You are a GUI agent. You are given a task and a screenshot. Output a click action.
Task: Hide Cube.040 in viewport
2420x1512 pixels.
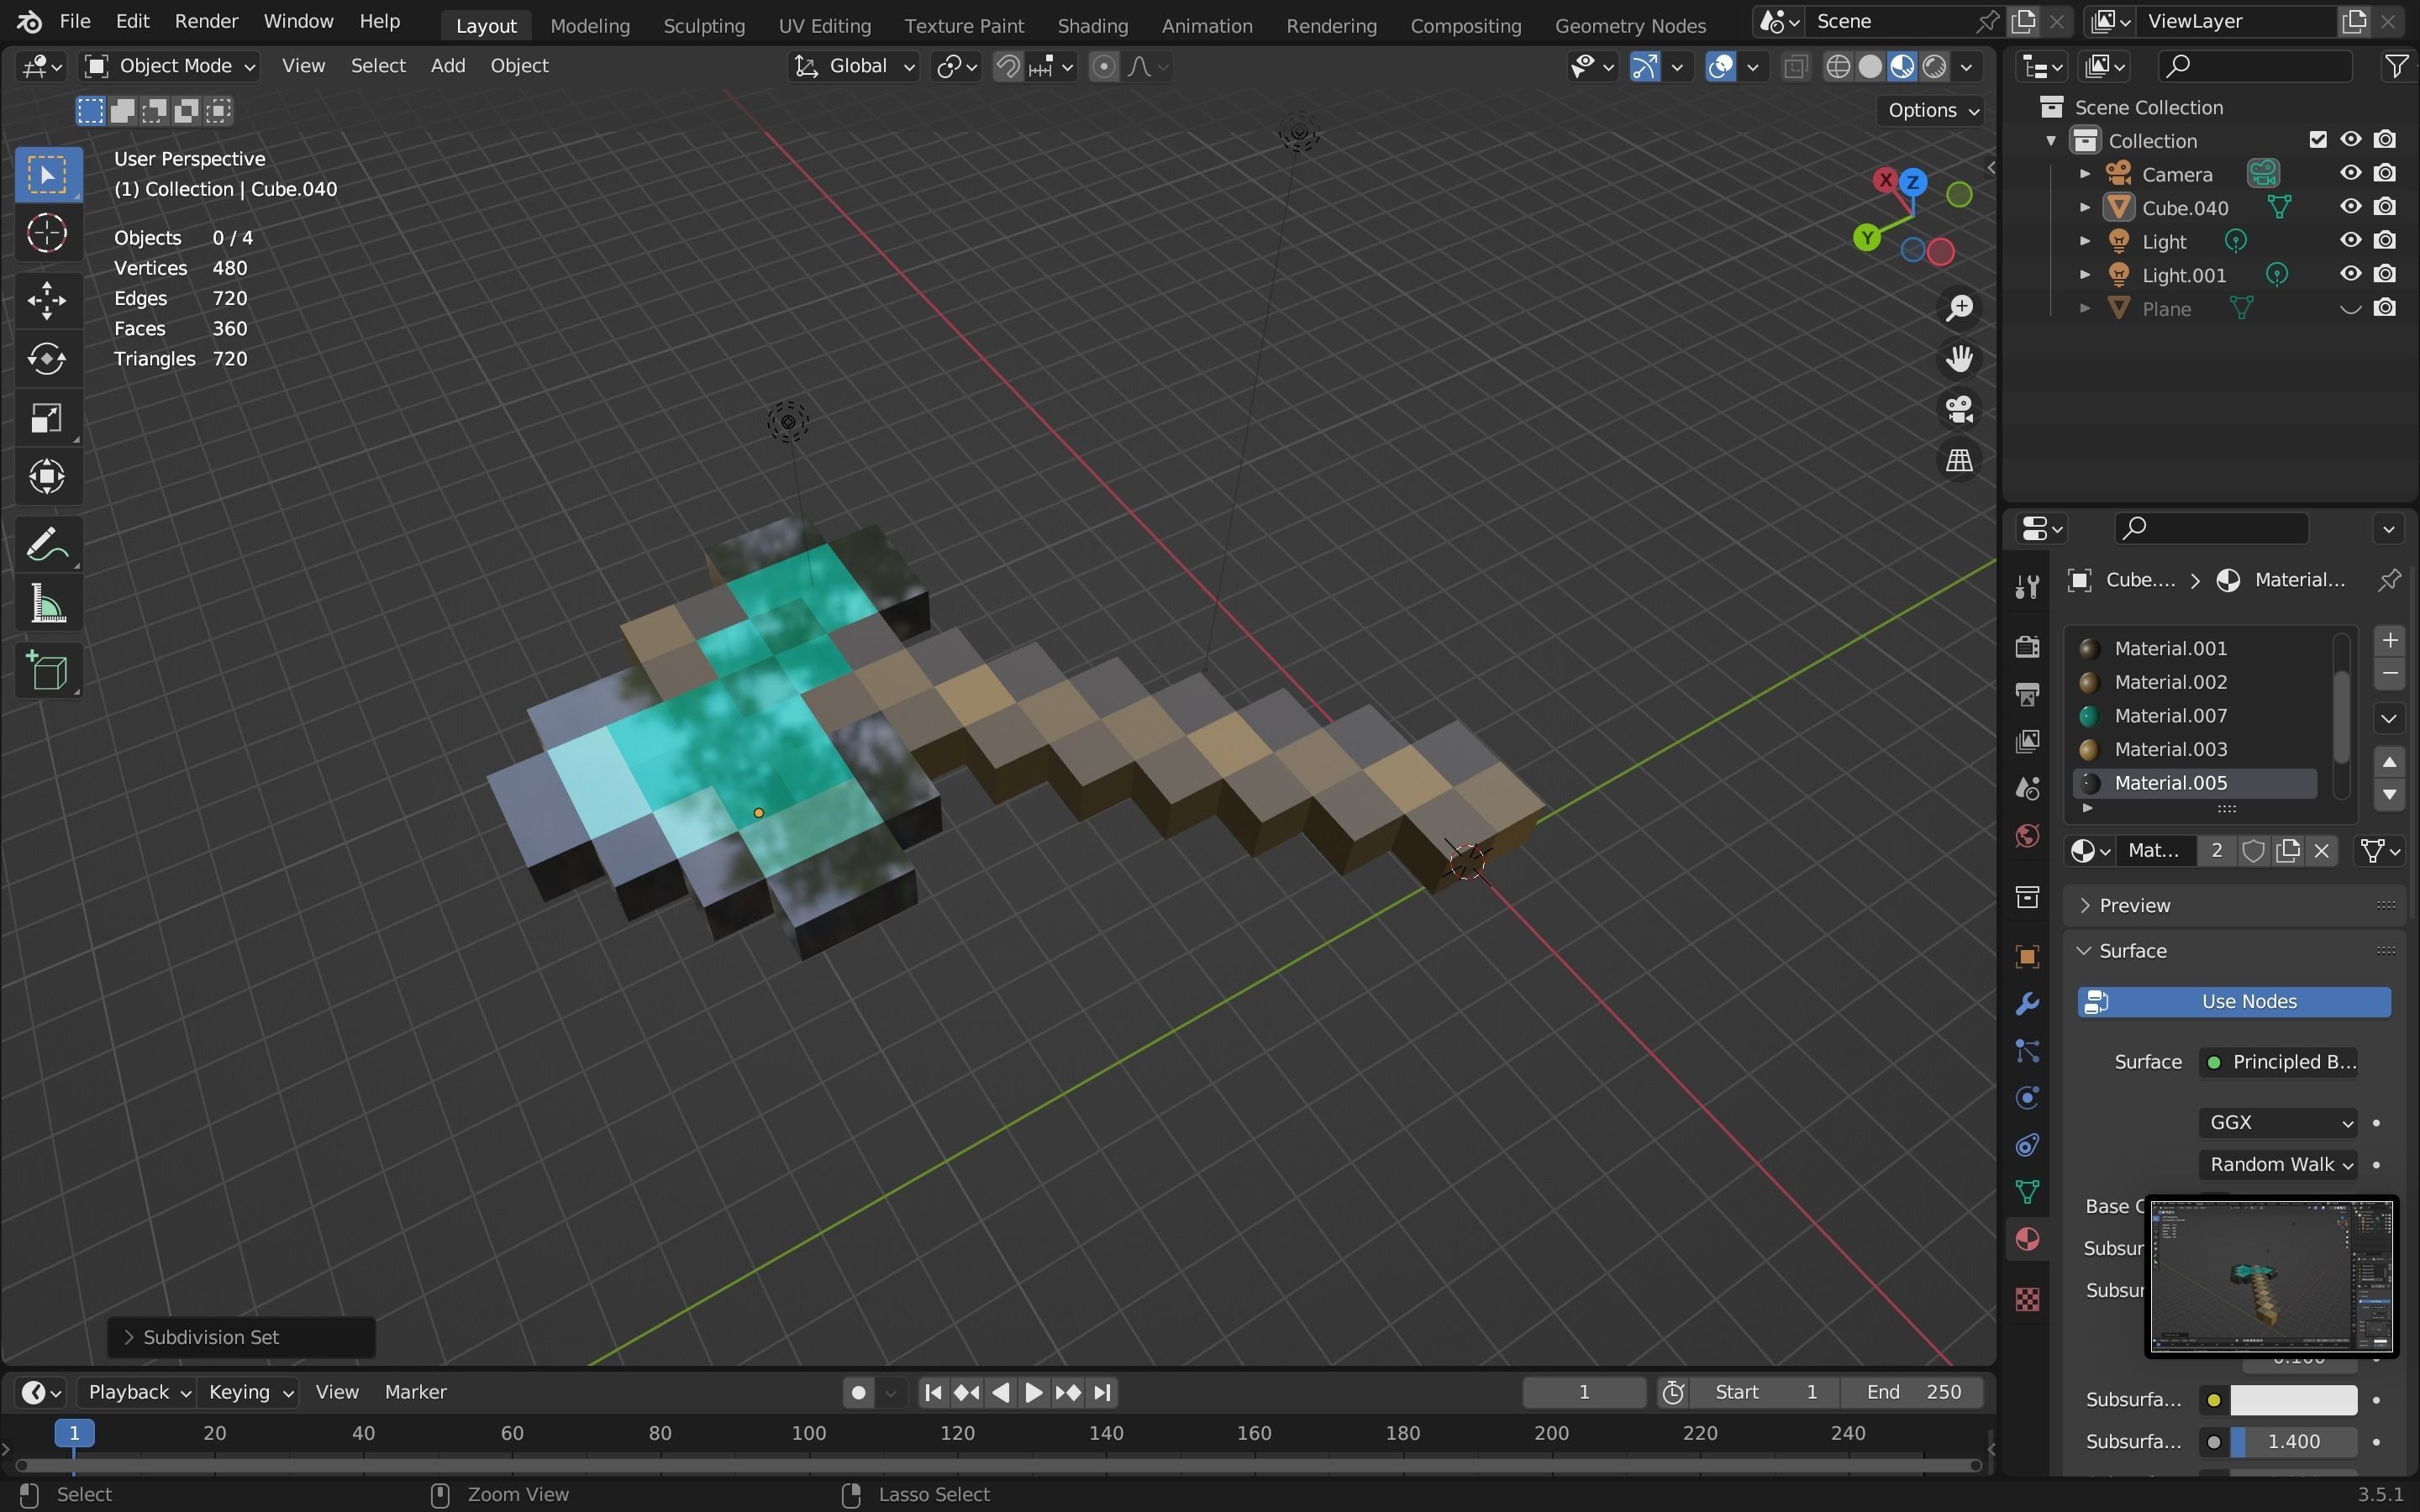click(2350, 207)
